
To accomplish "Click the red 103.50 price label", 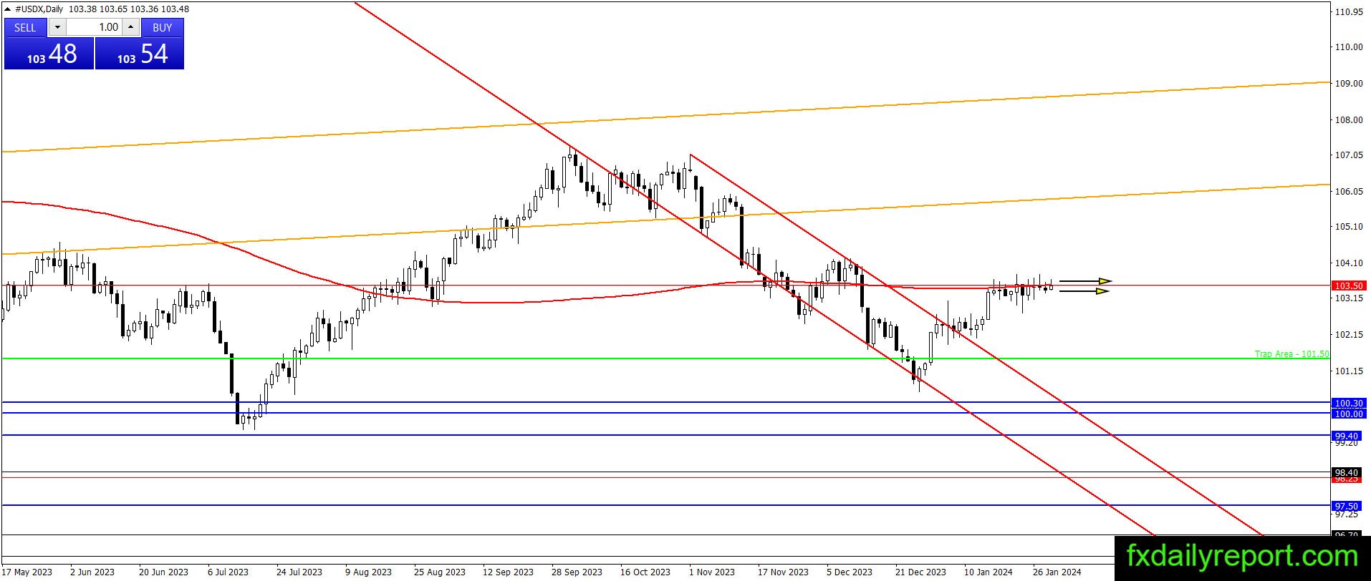I will click(1348, 285).
